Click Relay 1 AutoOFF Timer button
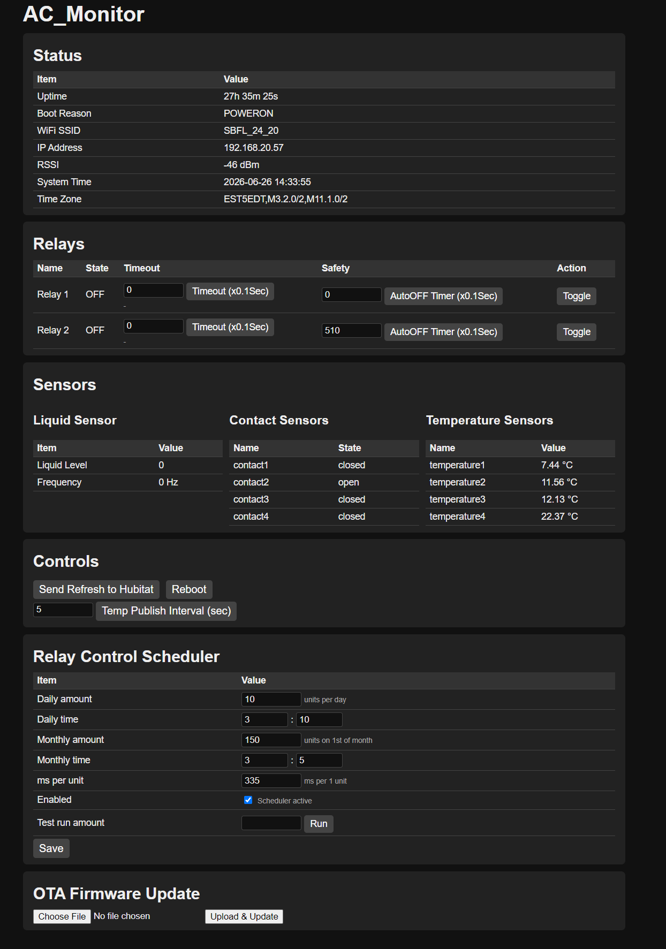This screenshot has height=949, width=666. tap(443, 296)
